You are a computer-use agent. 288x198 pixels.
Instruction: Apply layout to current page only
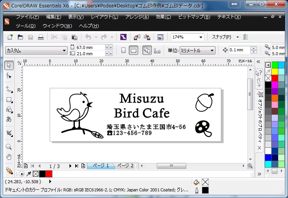(157, 51)
